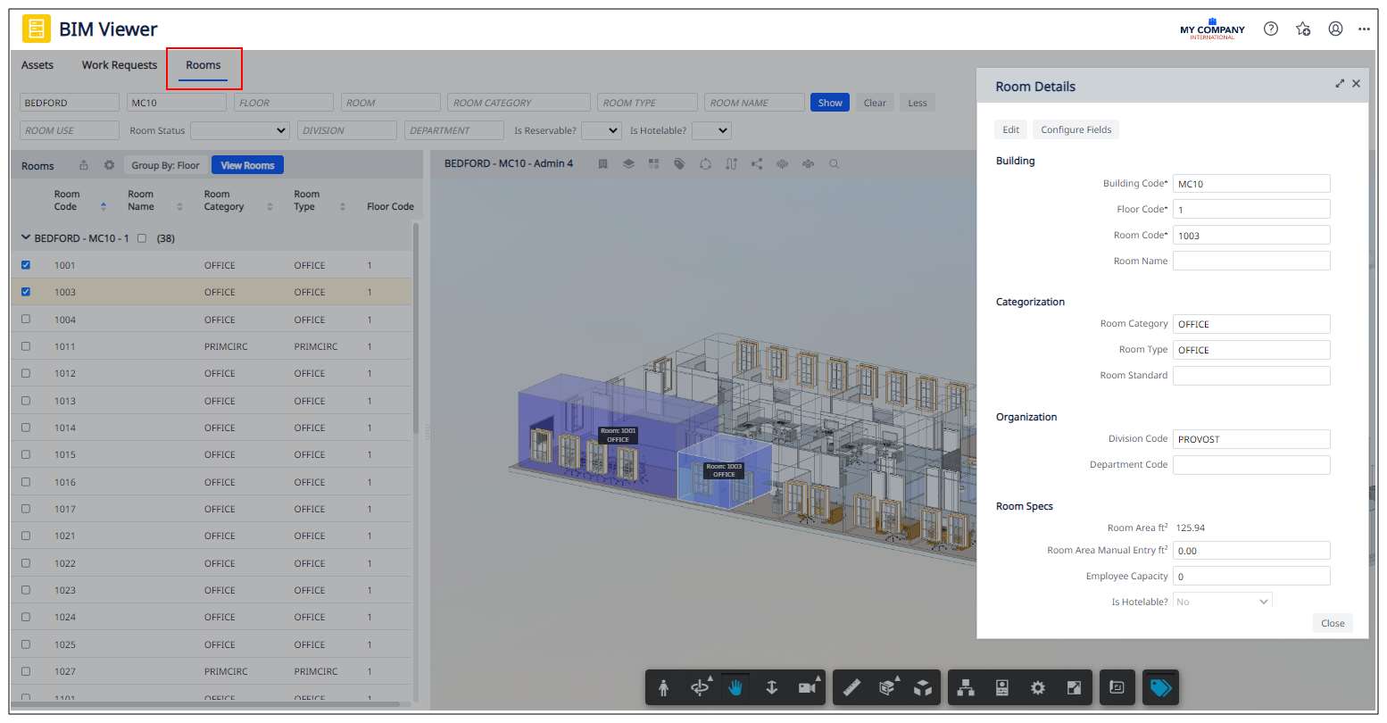Open the Model Browser tree icon
The height and width of the screenshot is (723, 1387).
click(965, 687)
